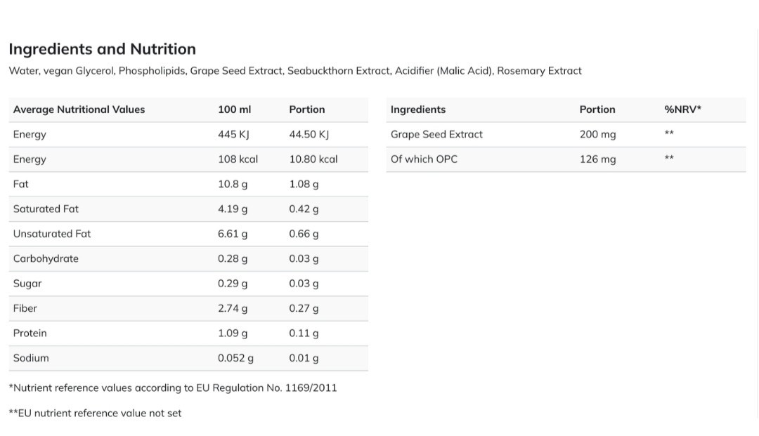
Task: Select the Carbohydrate row label
Action: tap(46, 258)
